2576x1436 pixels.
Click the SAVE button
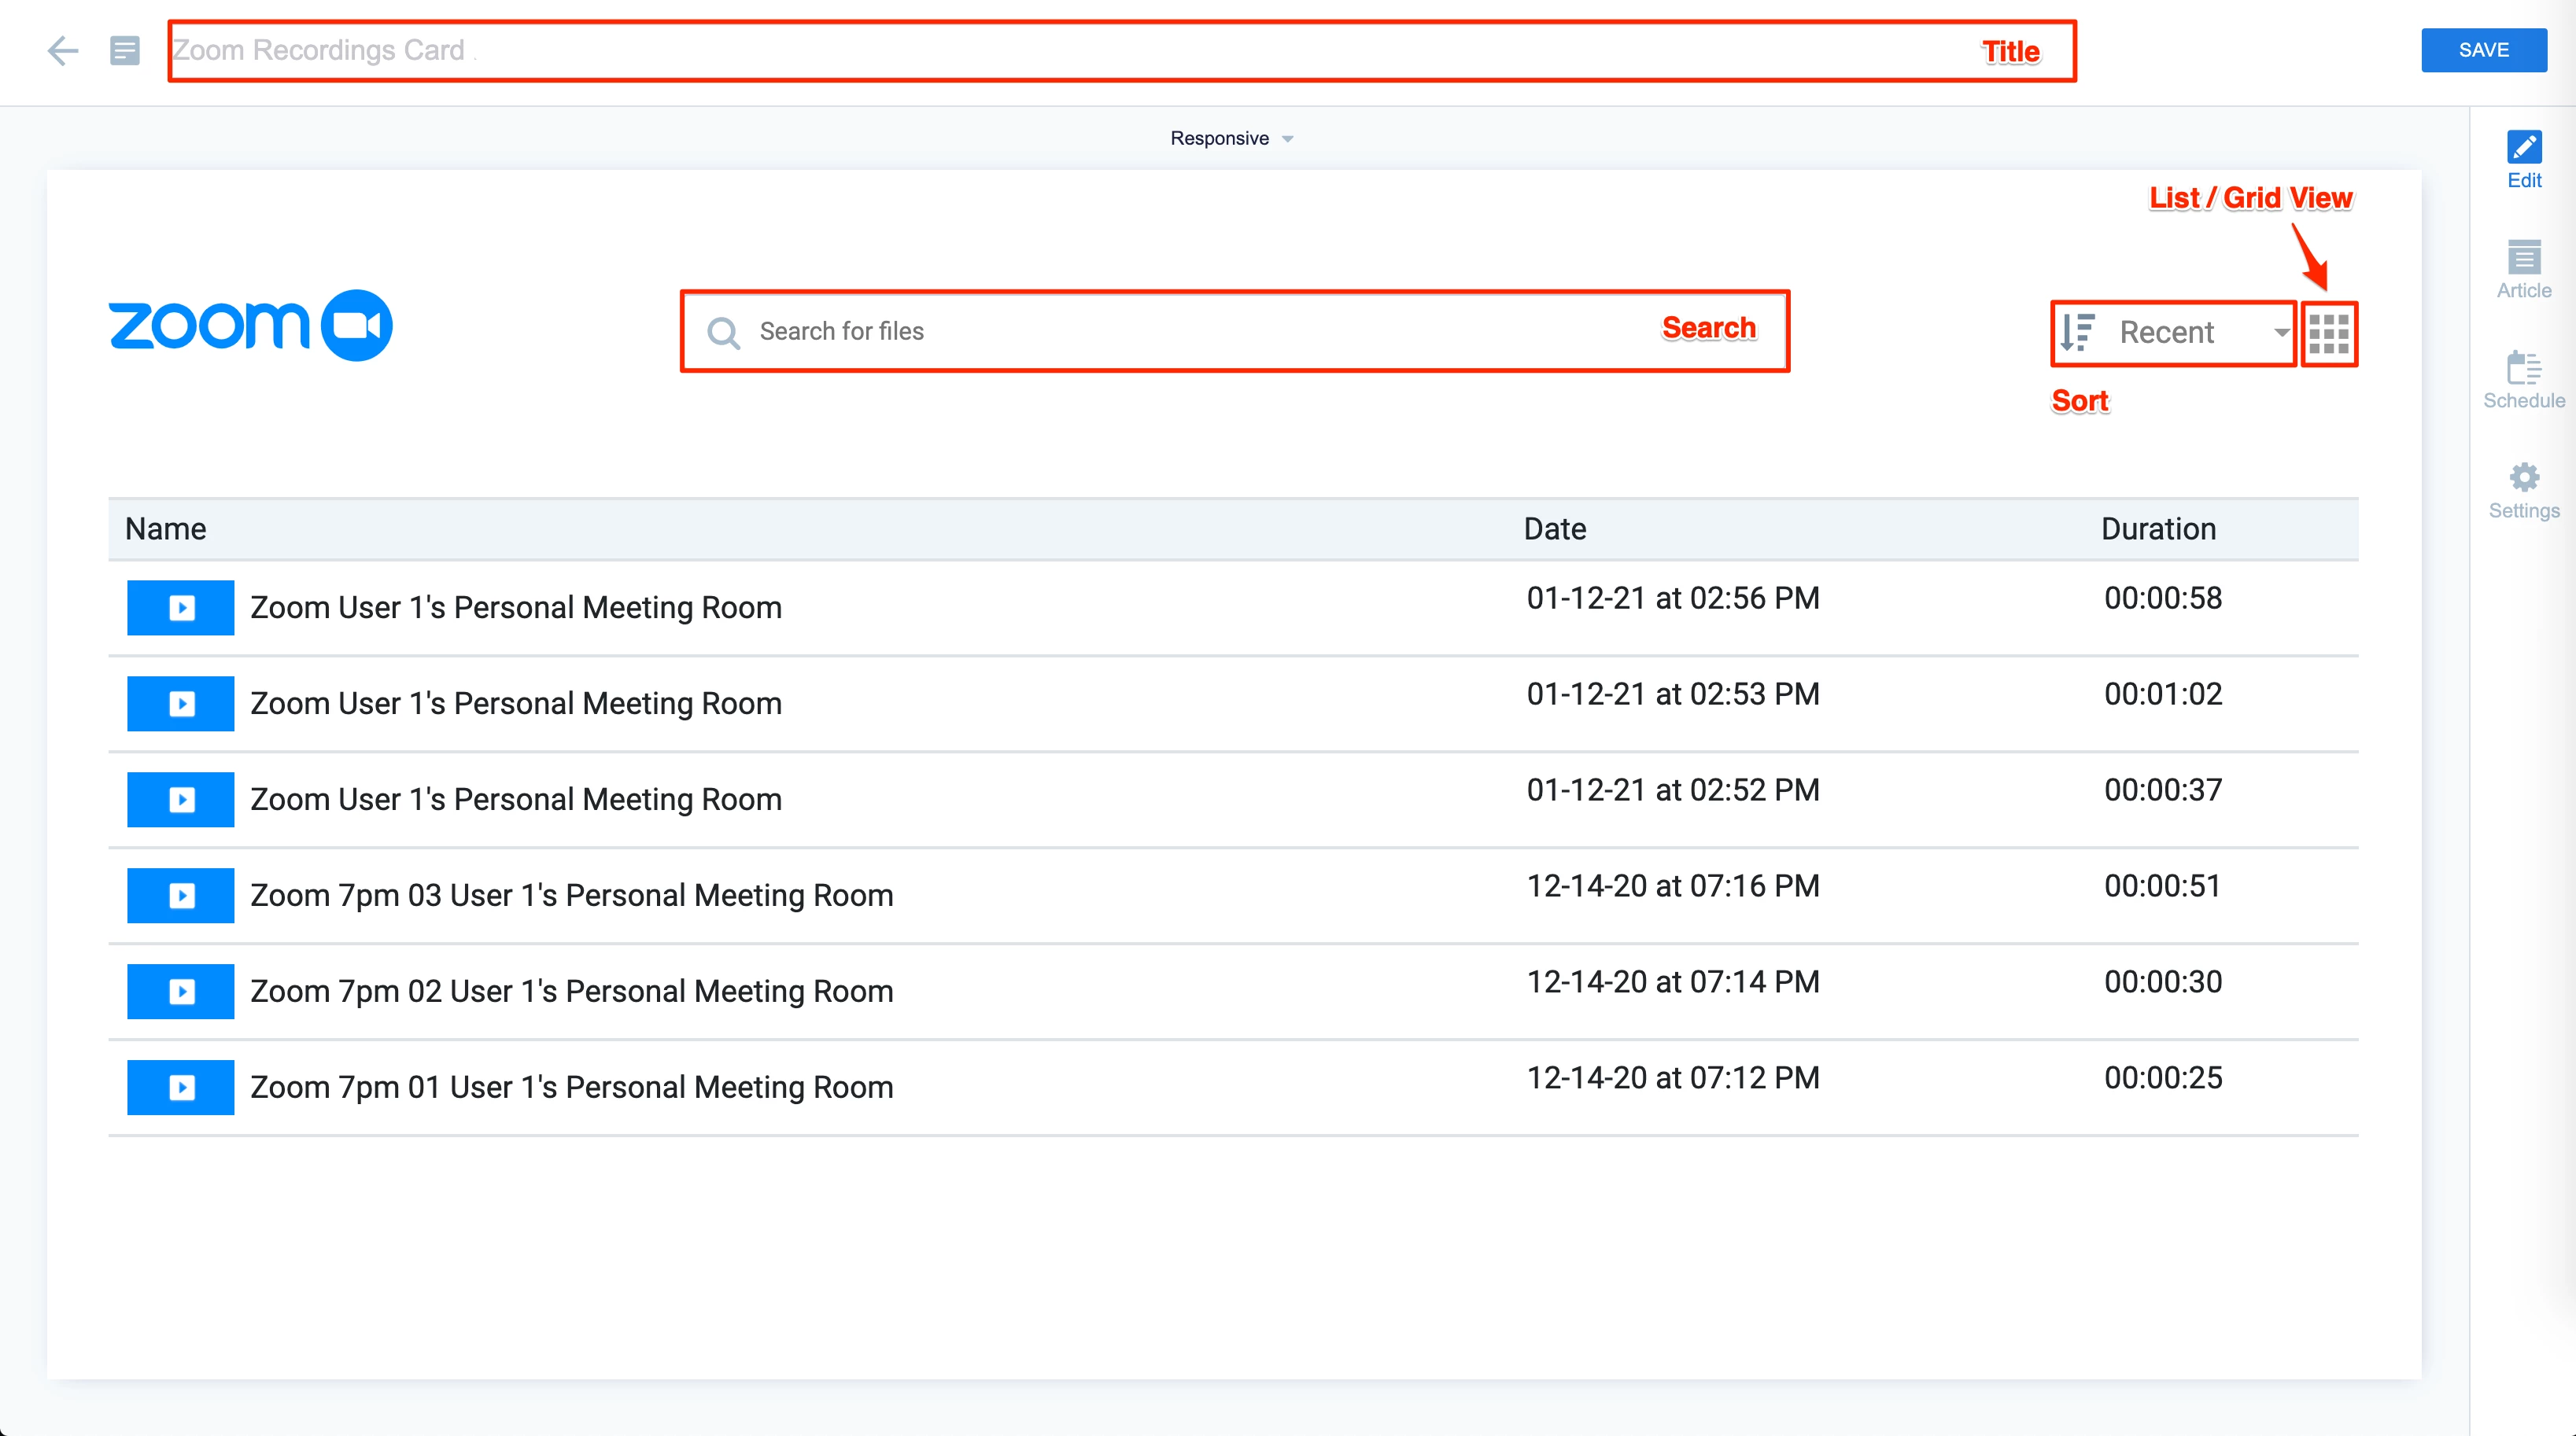[x=2483, y=50]
